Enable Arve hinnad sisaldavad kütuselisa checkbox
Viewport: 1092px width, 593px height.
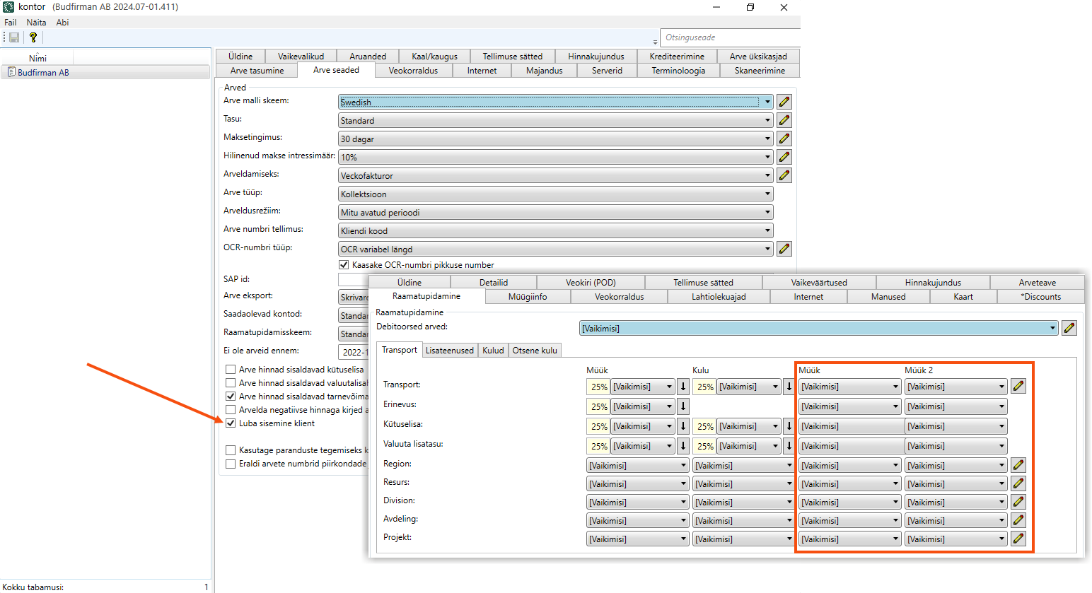(x=231, y=369)
